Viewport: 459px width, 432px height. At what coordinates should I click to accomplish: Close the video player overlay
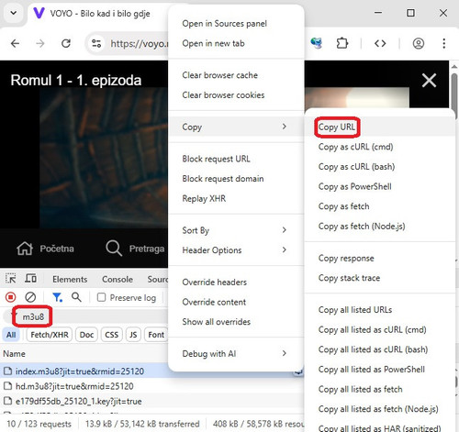click(x=429, y=81)
